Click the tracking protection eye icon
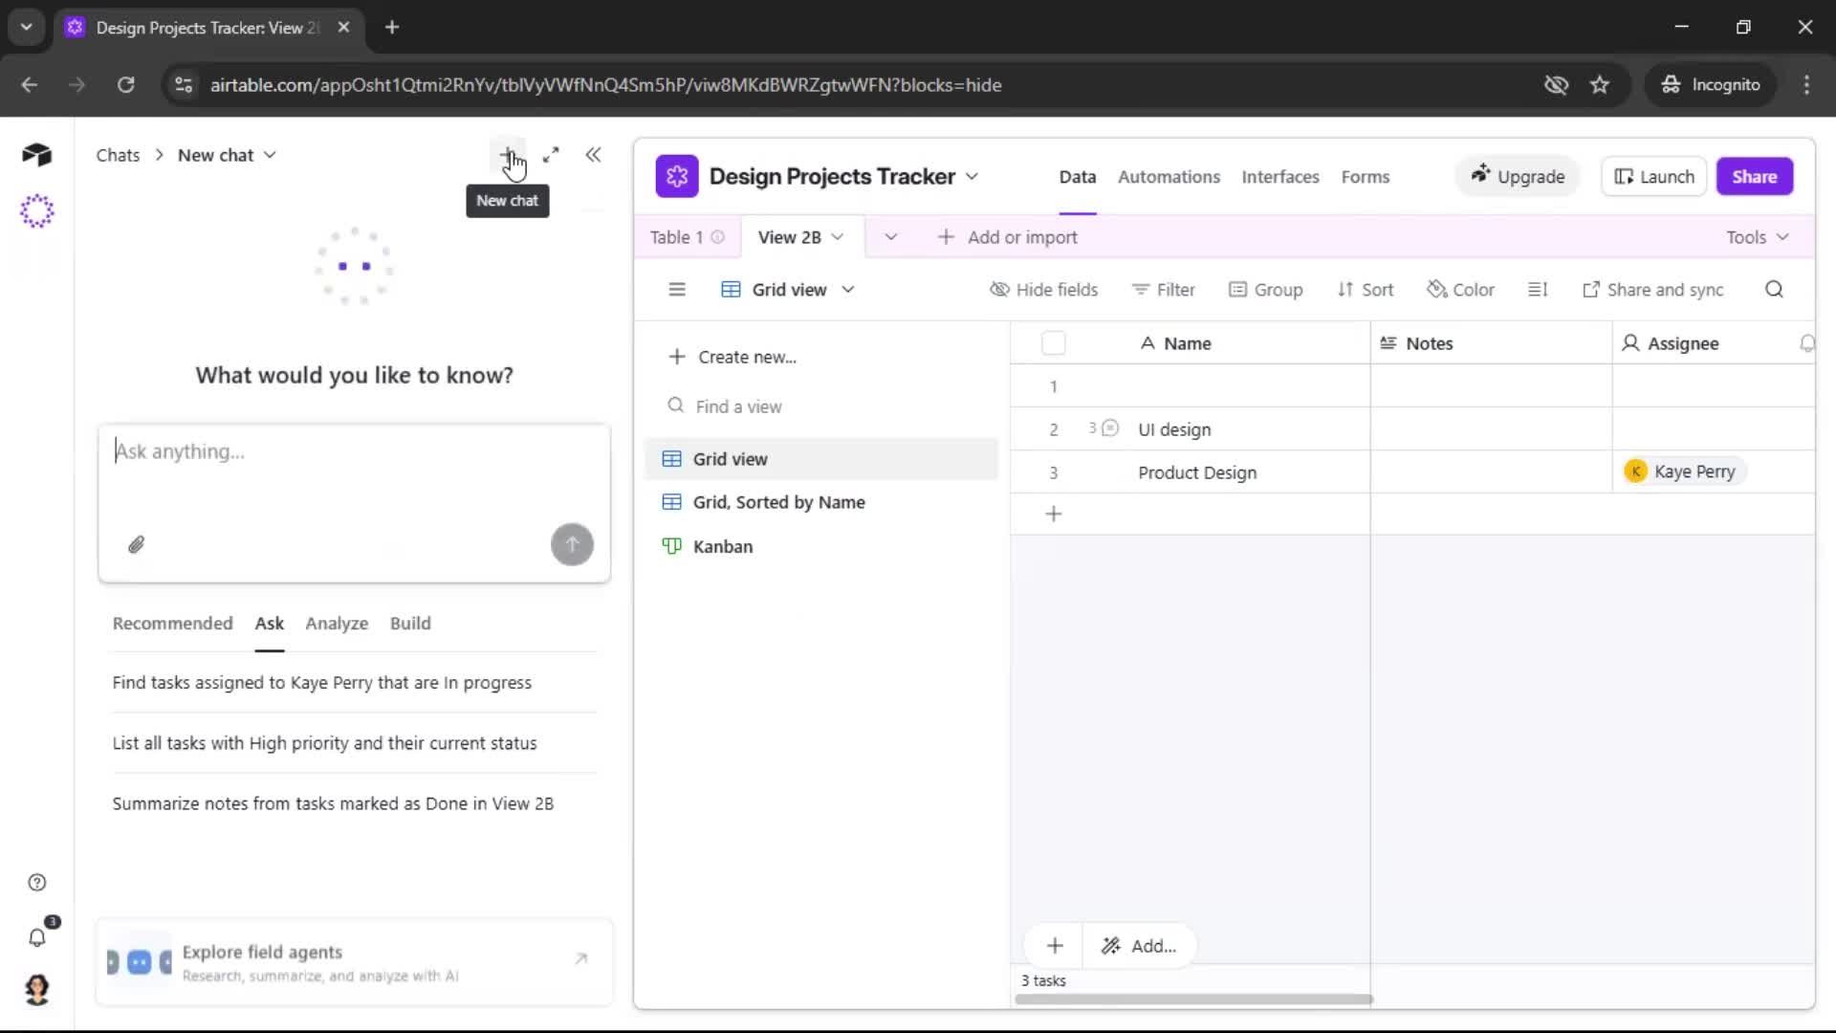1836x1033 pixels. pos(1556,84)
